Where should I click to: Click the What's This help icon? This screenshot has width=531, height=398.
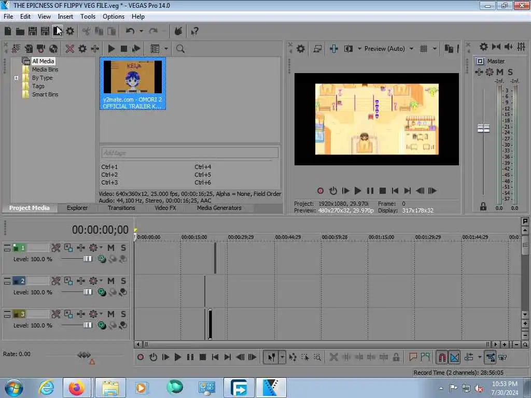(195, 32)
